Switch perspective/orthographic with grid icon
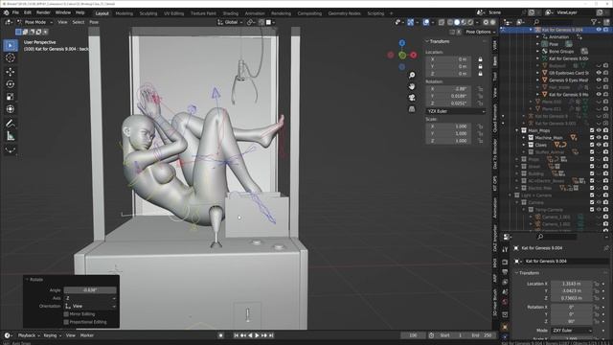This screenshot has height=345, width=613. (x=412, y=109)
